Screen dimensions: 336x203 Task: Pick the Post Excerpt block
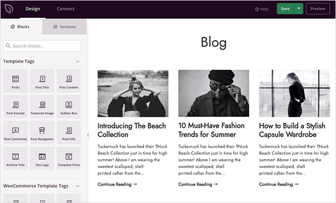(x=15, y=106)
